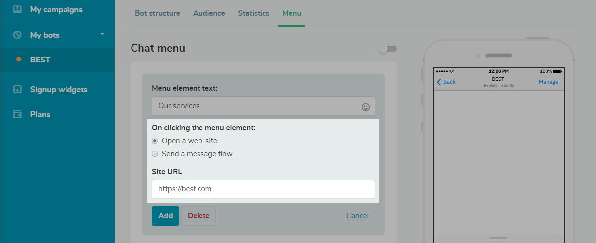
Task: Go to the Statistics tab
Action: click(254, 13)
